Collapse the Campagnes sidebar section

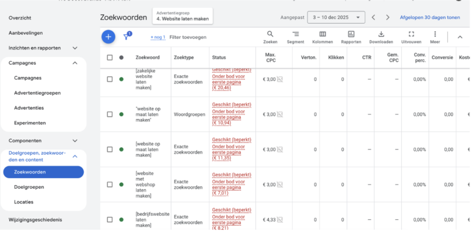click(x=75, y=62)
